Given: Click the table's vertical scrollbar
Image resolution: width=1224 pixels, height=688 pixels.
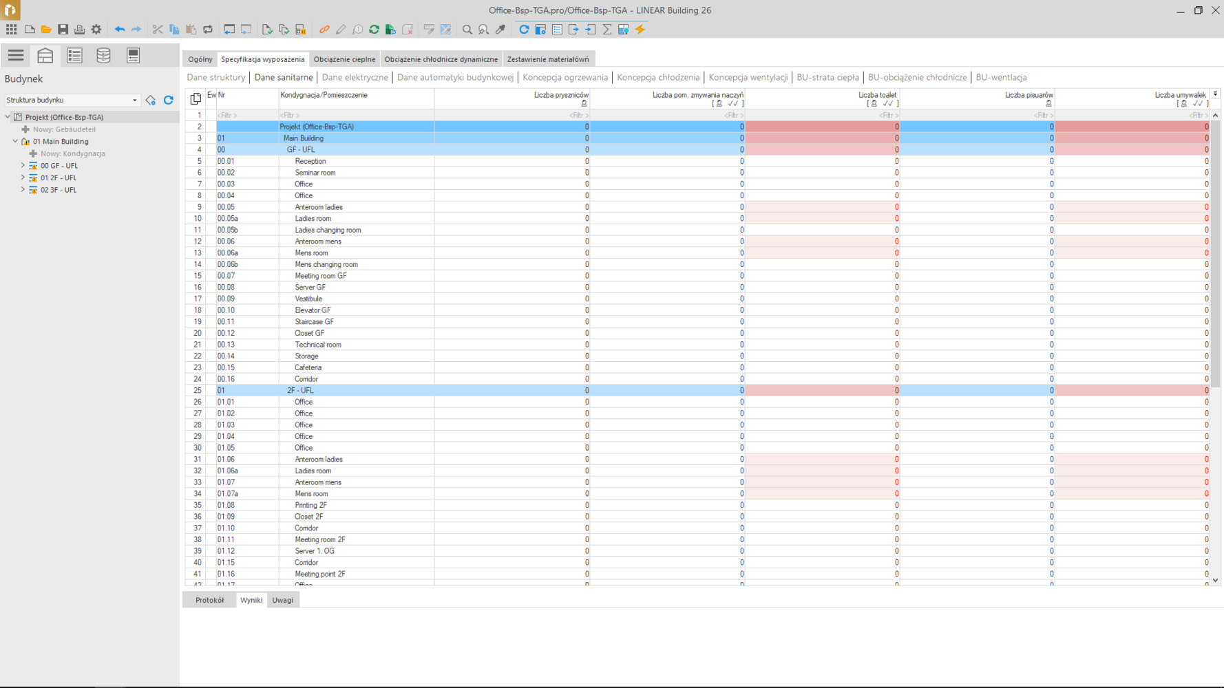Looking at the screenshot, I should click(1215, 275).
